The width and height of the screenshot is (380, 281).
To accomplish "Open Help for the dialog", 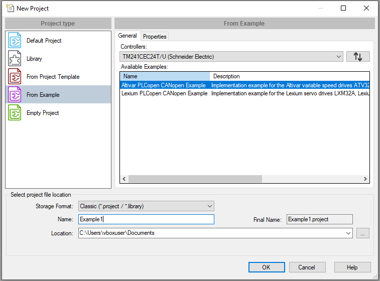I will pos(352,267).
